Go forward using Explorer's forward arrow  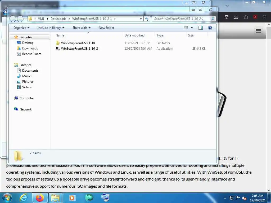click(20, 19)
